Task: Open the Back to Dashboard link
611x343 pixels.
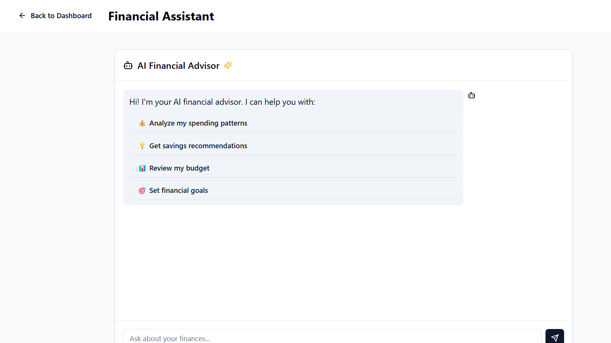Action: tap(55, 16)
